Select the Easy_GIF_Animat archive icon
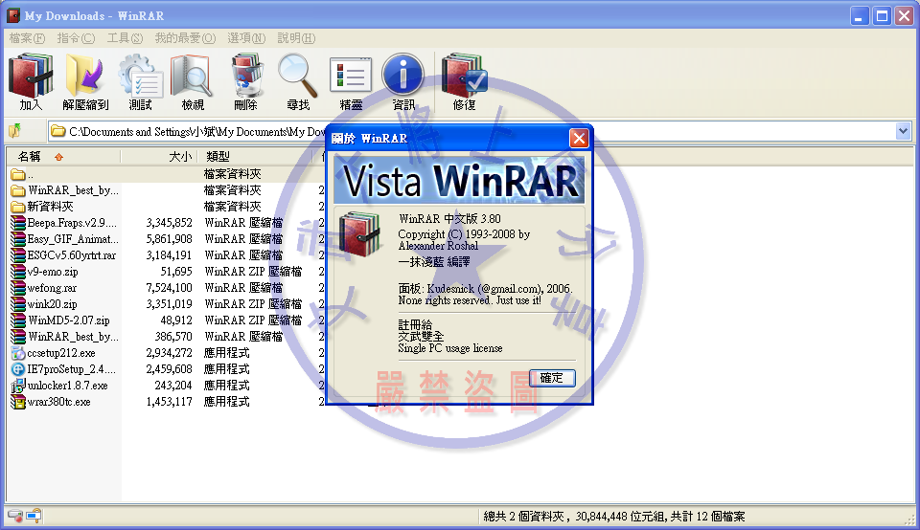This screenshot has width=920, height=530. 18,239
